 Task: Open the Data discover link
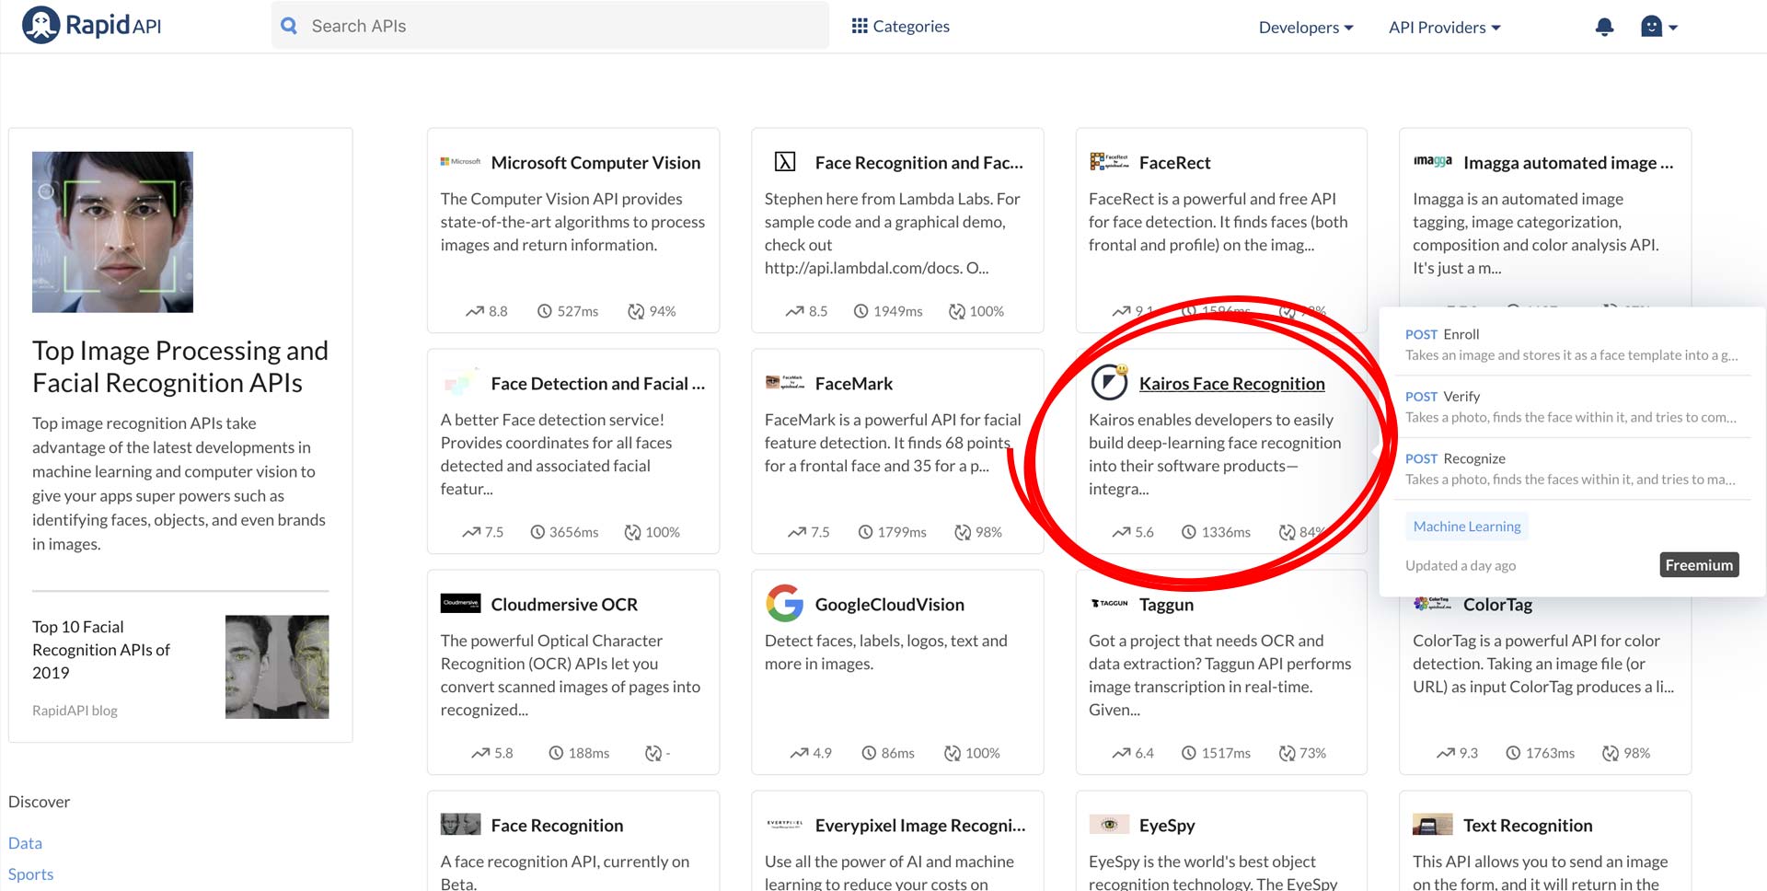coord(25,843)
